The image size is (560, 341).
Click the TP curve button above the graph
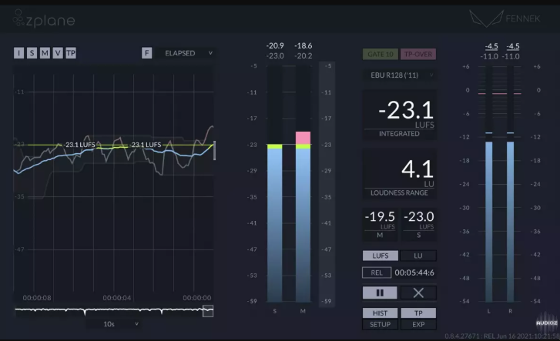click(x=70, y=53)
